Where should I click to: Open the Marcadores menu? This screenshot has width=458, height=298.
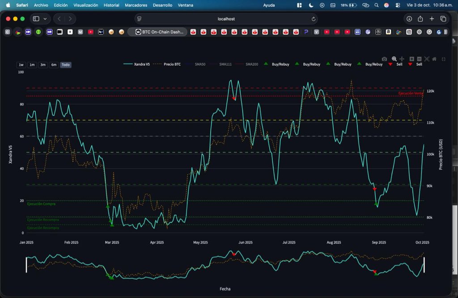[x=136, y=5]
